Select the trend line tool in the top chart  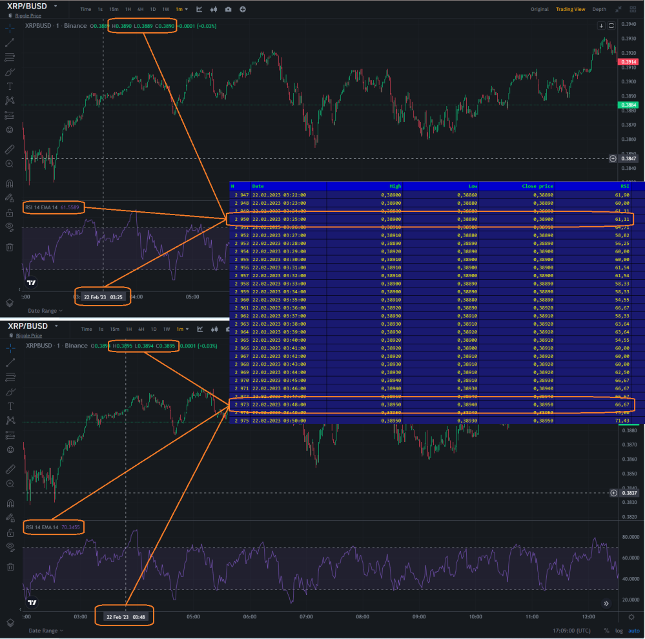pos(10,43)
